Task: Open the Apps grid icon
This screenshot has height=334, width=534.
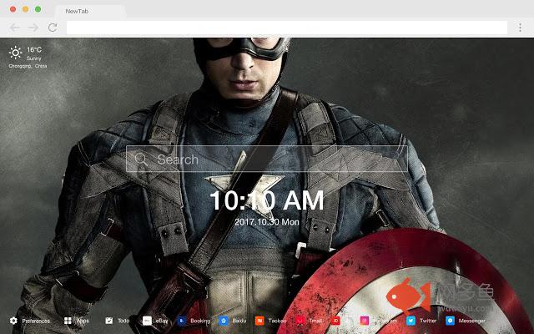Action: (68, 321)
